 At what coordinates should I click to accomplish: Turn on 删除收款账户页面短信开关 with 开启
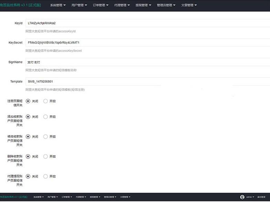(46, 156)
